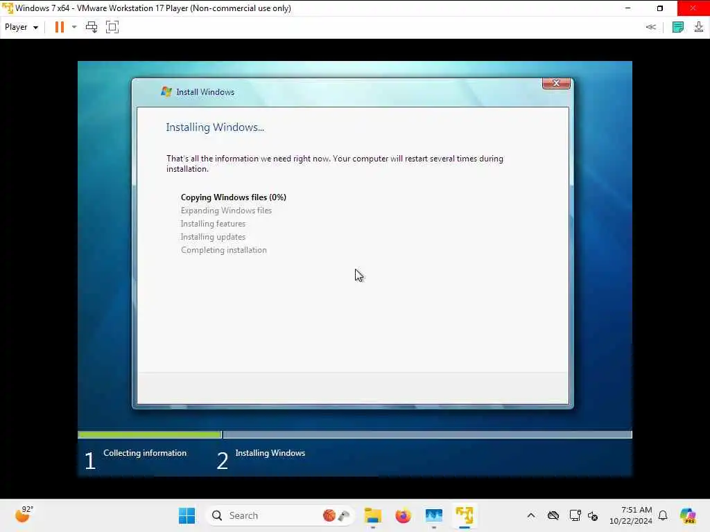Image resolution: width=710 pixels, height=532 pixels.
Task: Click 'Collecting information' stage label
Action: point(145,453)
